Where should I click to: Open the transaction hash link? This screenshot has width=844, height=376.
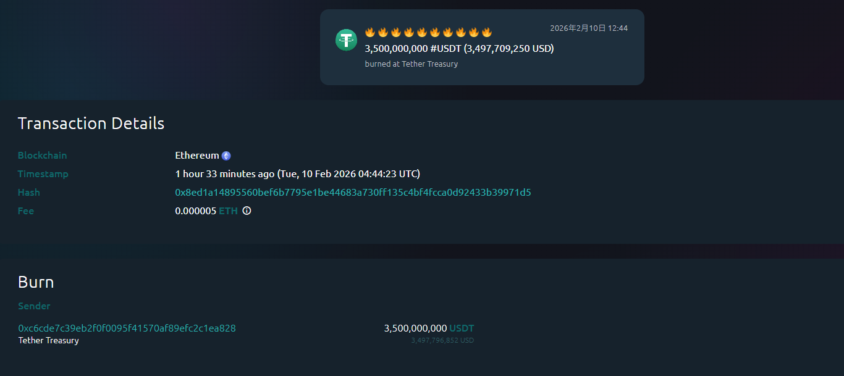click(x=353, y=193)
